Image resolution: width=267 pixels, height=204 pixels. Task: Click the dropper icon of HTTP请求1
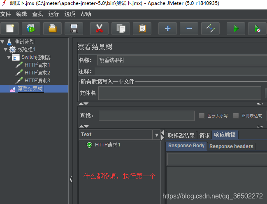click(x=19, y=65)
